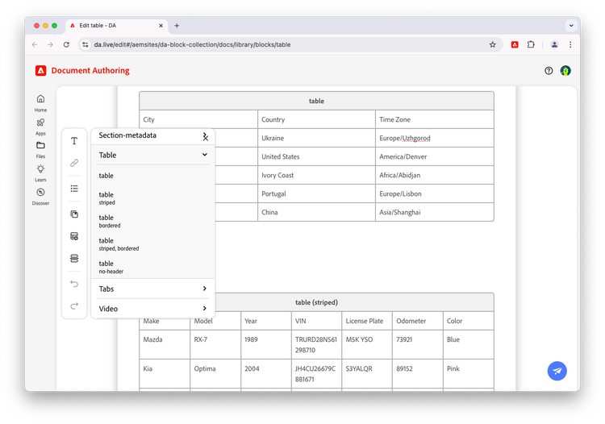Open the Home section in sidebar
The height and width of the screenshot is (424, 605).
pos(40,103)
